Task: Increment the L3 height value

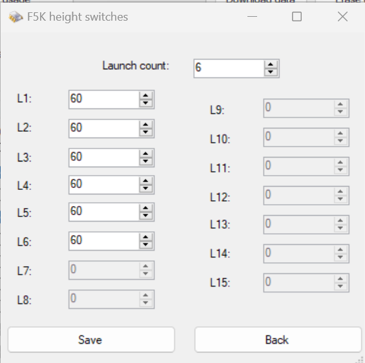Action: click(146, 154)
